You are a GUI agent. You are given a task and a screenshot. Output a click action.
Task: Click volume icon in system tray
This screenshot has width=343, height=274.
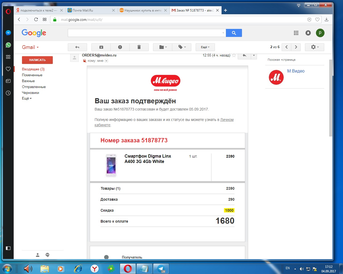(x=302, y=269)
